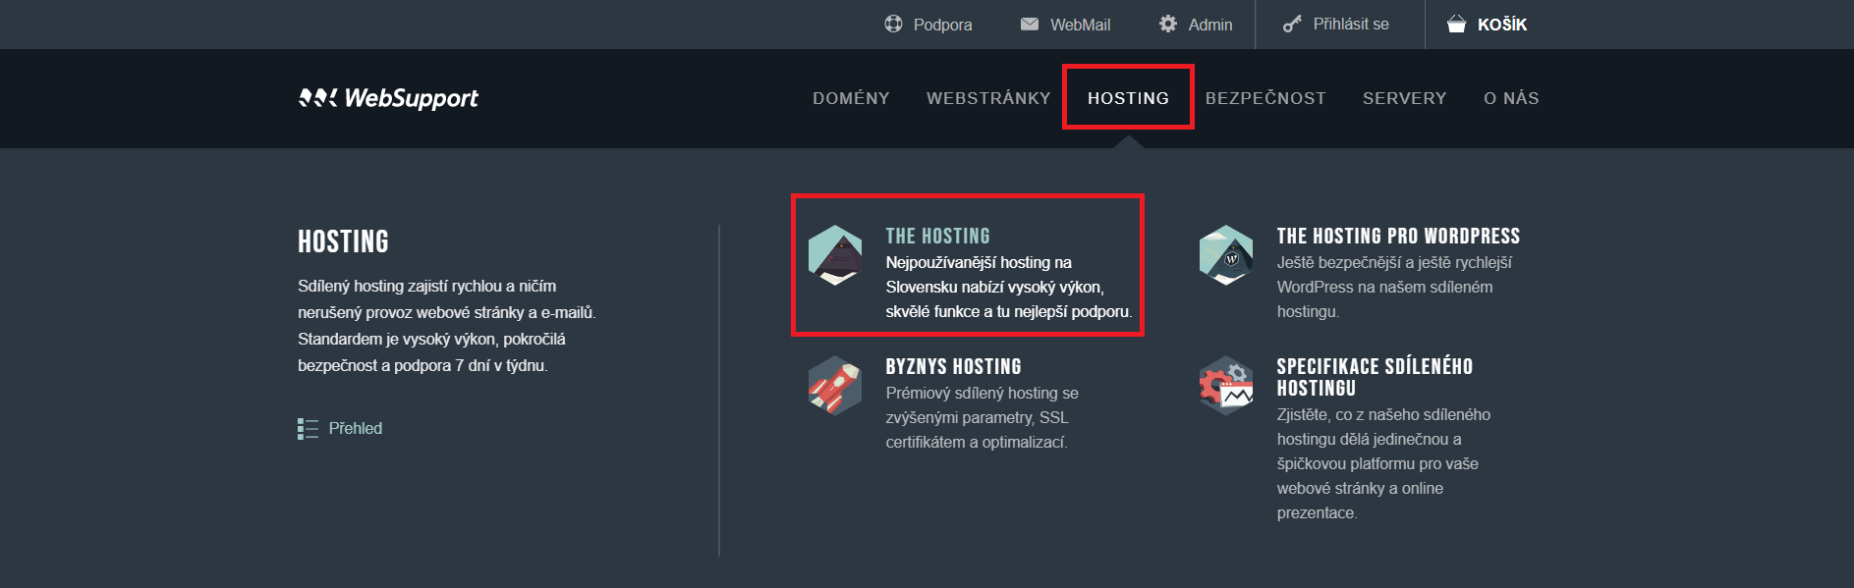This screenshot has height=588, width=1854.
Task: Open the Servery menu
Action: 1404,98
